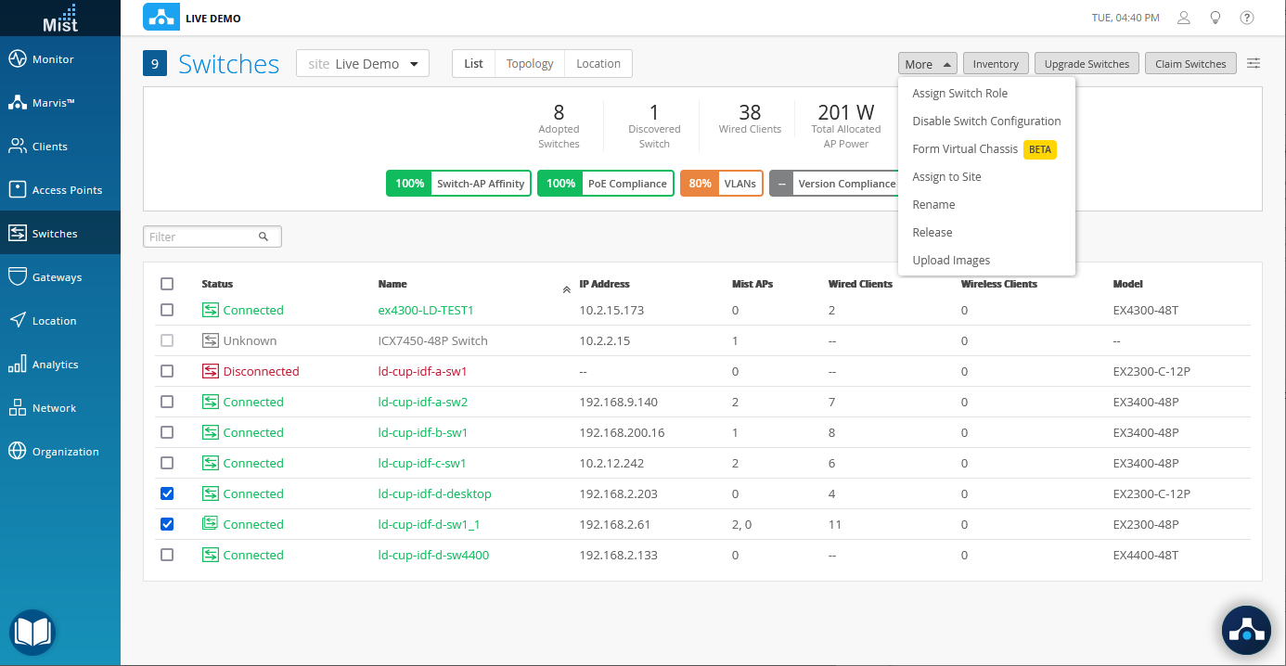Viewport: 1286px width, 666px height.
Task: Sort by Name column arrow
Action: 566,289
